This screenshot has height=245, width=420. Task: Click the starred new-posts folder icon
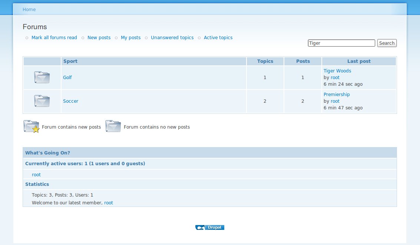point(32,126)
